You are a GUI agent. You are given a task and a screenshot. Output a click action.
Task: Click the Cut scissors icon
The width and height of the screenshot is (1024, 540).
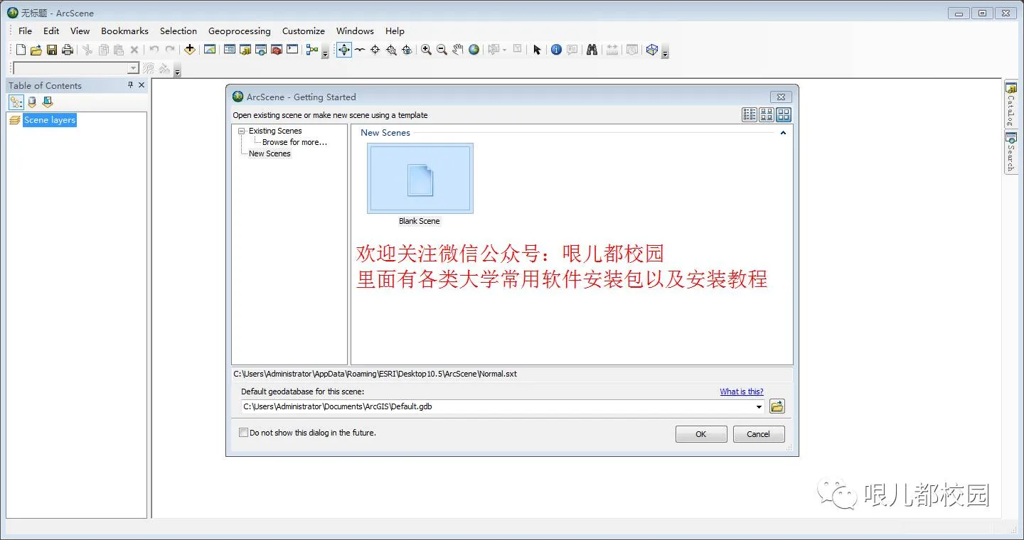[87, 50]
